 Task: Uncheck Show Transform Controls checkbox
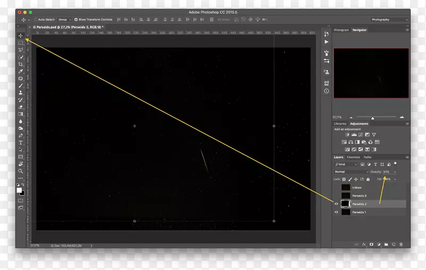pos(76,20)
